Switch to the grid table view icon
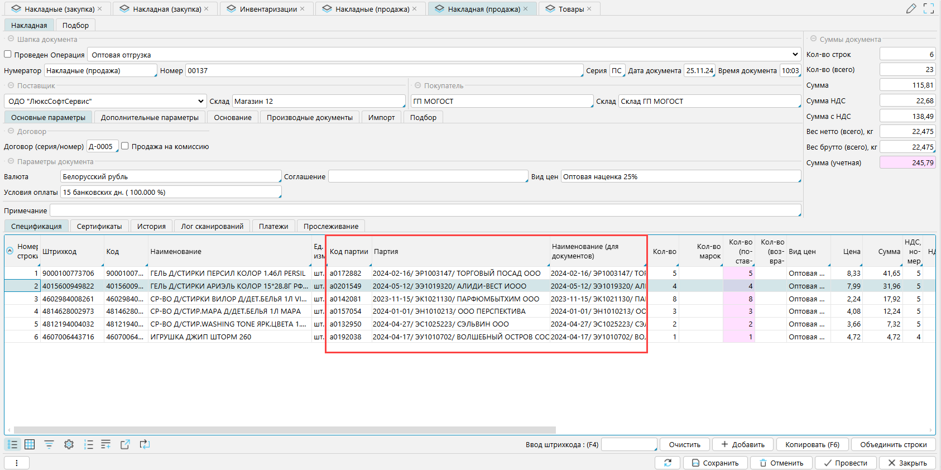Screen dimensions: 941x470 point(30,444)
